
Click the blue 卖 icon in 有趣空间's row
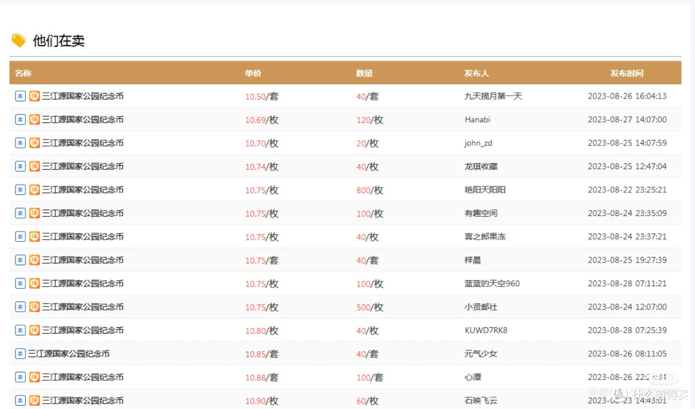click(21, 214)
